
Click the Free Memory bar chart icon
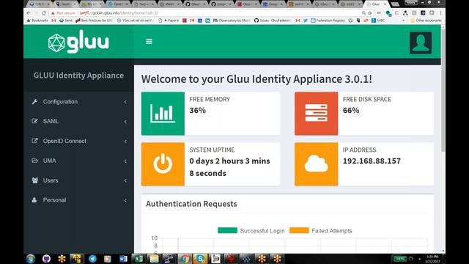pyautogui.click(x=163, y=114)
